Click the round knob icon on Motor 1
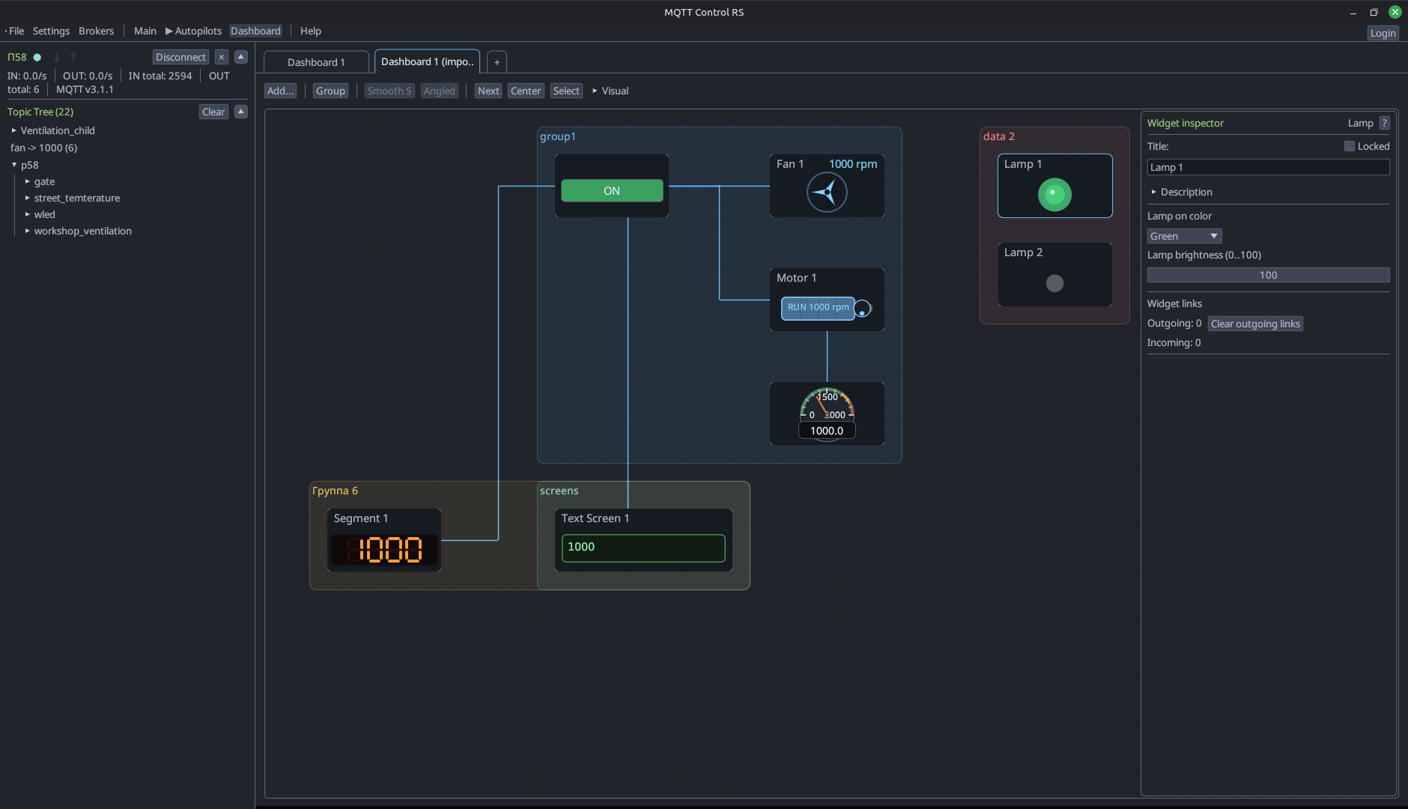This screenshot has height=809, width=1408. pyautogui.click(x=863, y=309)
